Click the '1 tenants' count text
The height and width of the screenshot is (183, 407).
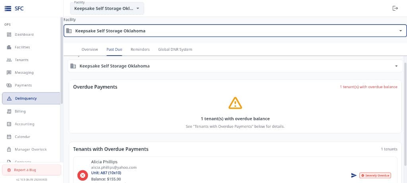pyautogui.click(x=389, y=149)
